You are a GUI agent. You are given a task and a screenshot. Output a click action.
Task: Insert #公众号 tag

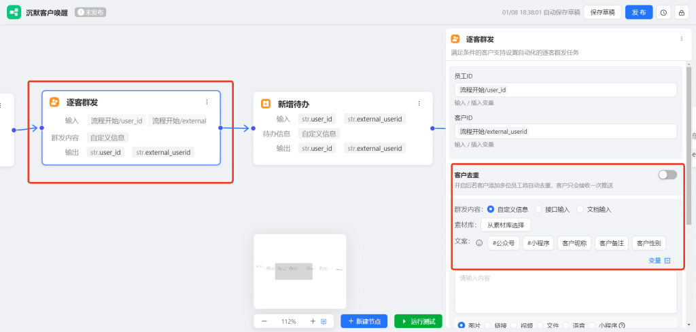tap(504, 243)
